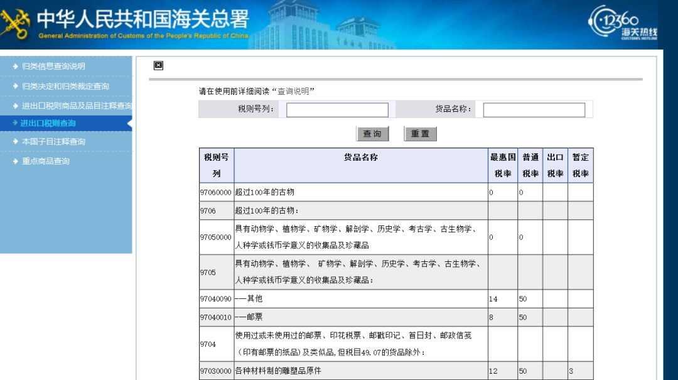Click the broken image icon above the form
Viewport: 678px width, 380px height.
[x=158, y=65]
